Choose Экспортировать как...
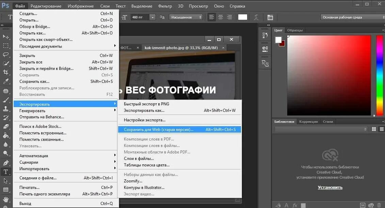The image size is (385, 208). (x=179, y=110)
